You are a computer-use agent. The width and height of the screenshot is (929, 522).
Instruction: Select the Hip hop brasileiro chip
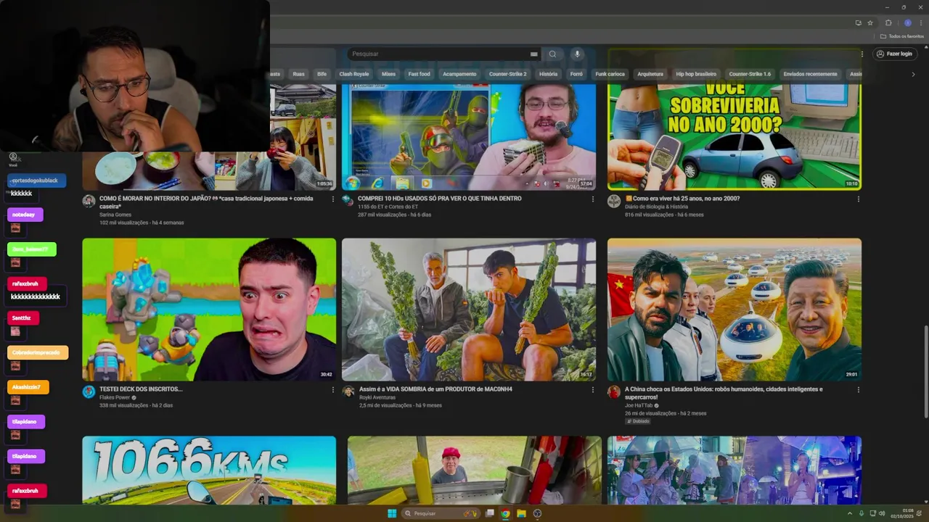696,74
